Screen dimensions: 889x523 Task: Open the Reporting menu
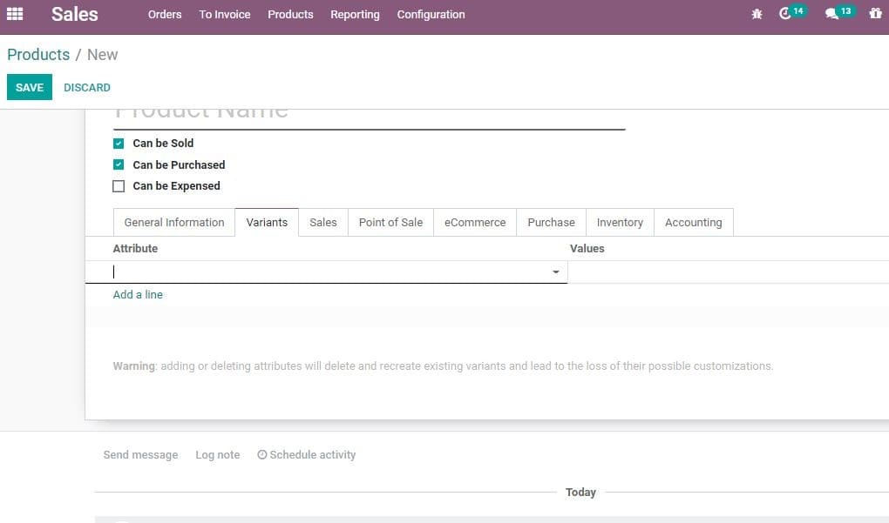[355, 14]
